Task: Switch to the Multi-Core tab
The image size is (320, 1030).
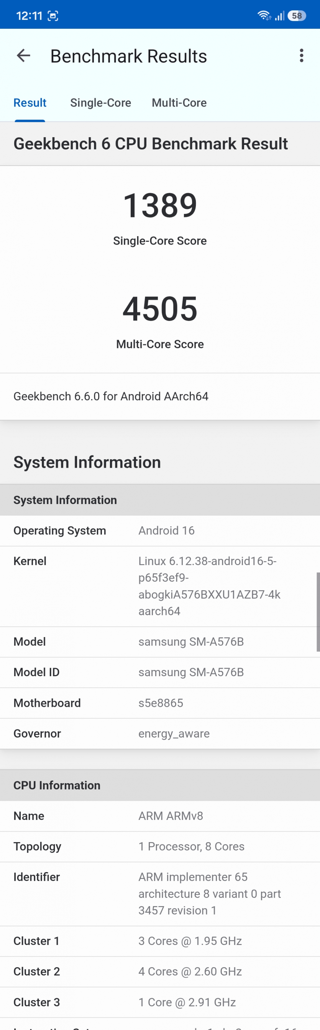Action: click(x=179, y=103)
